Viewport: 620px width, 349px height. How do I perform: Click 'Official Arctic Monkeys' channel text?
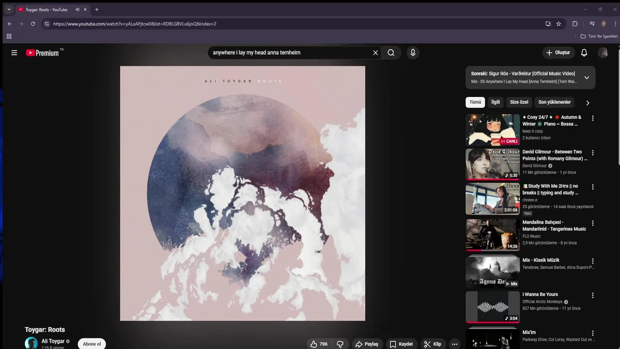point(542,301)
